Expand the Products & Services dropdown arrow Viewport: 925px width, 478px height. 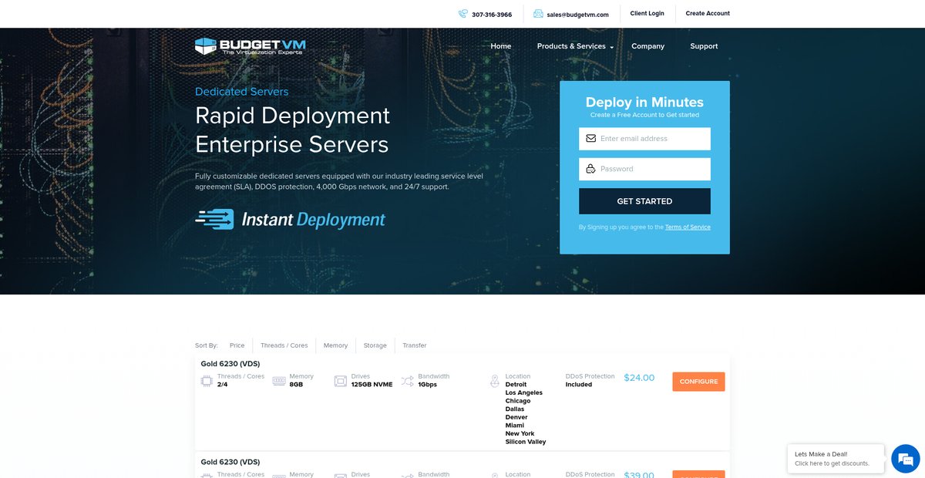[x=611, y=48]
